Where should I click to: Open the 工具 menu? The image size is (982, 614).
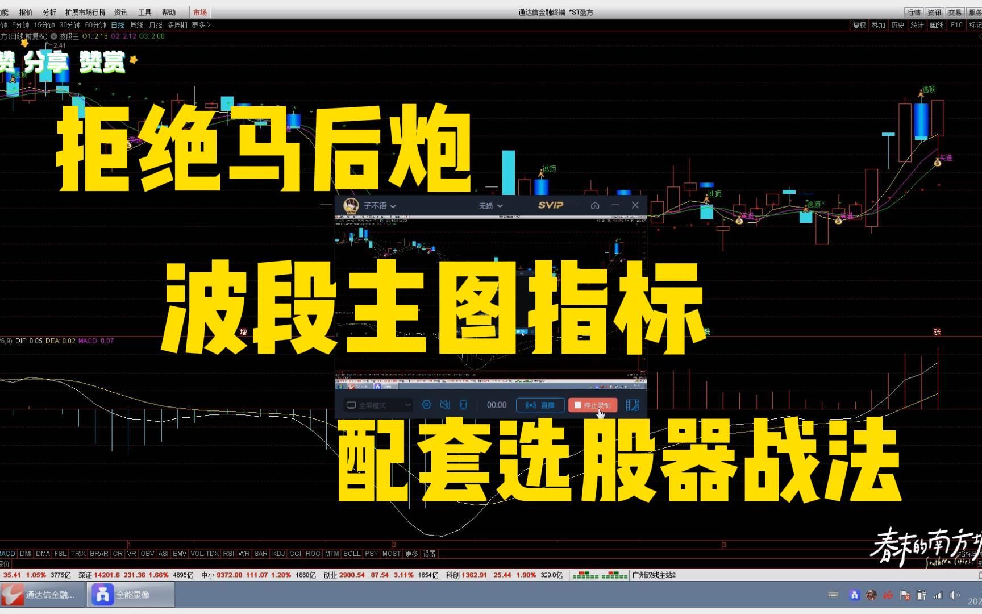point(144,12)
